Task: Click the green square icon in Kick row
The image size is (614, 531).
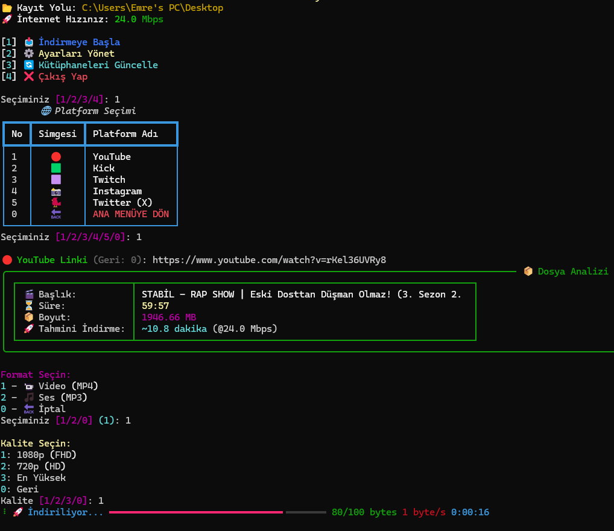Action: (x=56, y=168)
